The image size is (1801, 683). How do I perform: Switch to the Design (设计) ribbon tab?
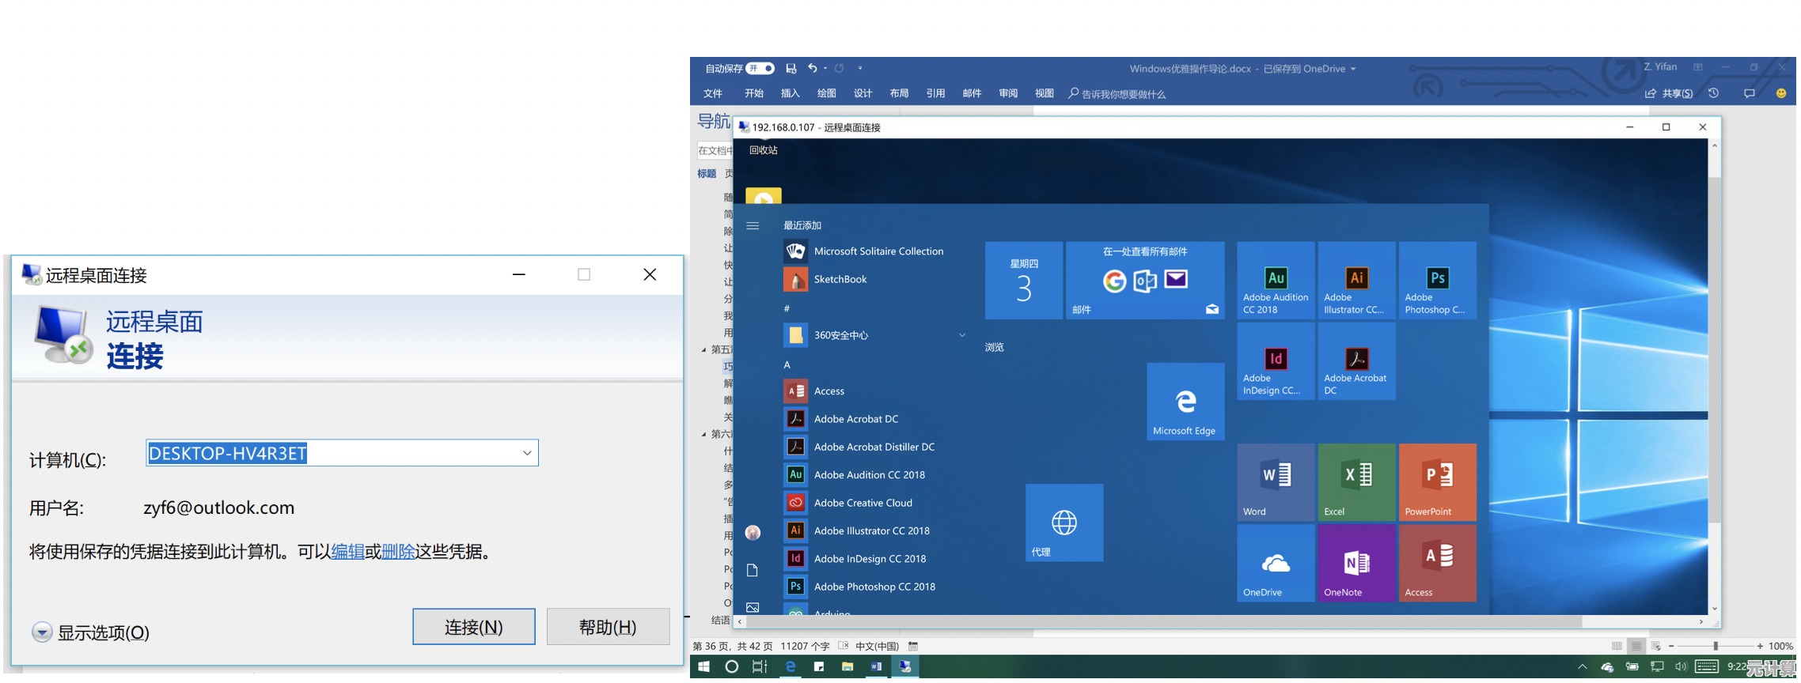click(x=863, y=93)
